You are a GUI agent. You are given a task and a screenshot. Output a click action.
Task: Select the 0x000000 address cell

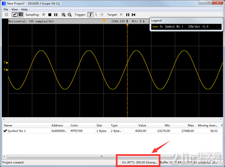(x=59, y=131)
